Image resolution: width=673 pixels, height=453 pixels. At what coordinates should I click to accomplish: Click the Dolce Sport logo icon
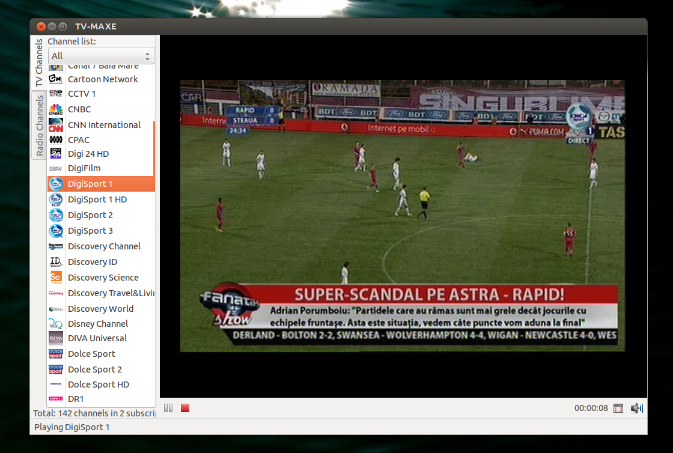point(56,354)
